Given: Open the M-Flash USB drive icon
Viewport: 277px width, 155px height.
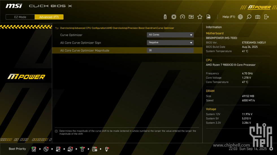Looking at the screenshot, I should pyautogui.click(x=165, y=17).
